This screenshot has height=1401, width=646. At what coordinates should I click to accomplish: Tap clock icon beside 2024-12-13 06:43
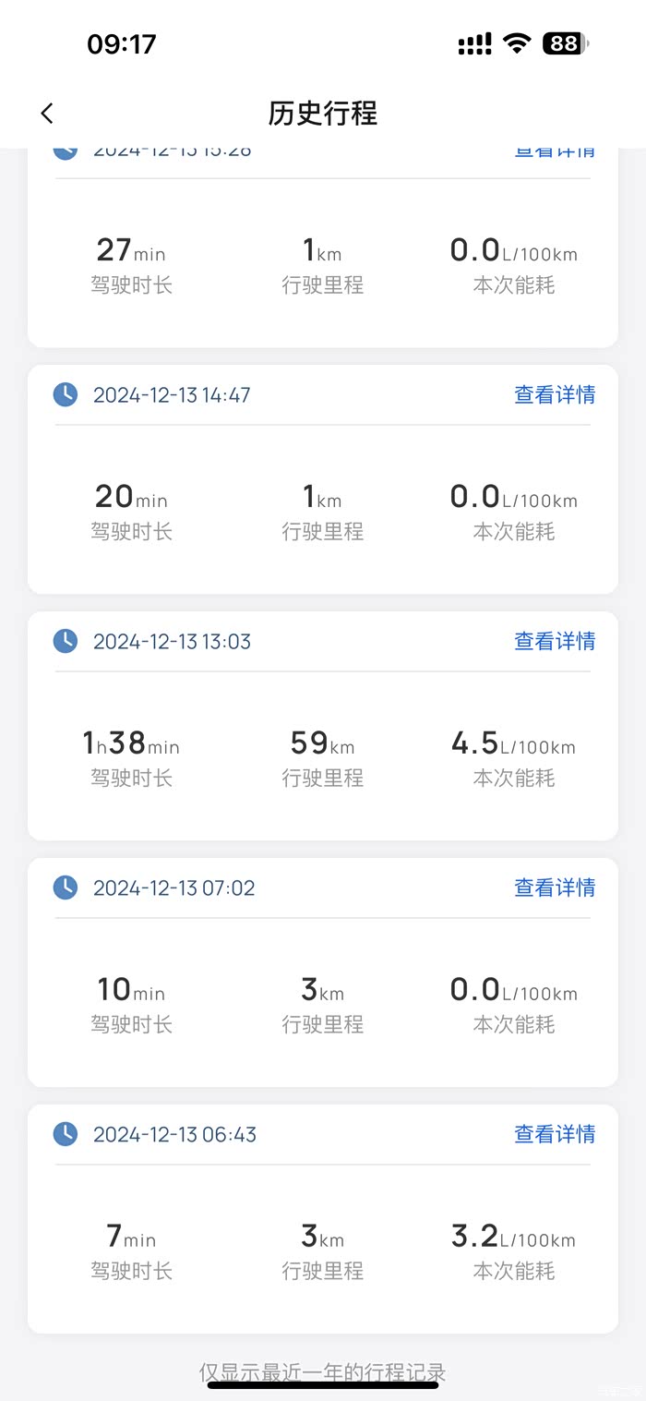[x=66, y=1134]
